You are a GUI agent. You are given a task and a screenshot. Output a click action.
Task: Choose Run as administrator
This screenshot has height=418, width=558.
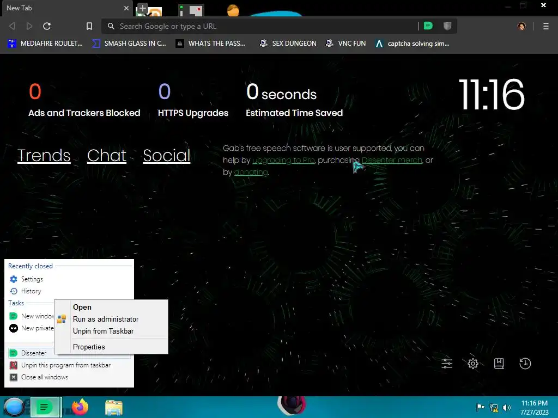pos(111,319)
